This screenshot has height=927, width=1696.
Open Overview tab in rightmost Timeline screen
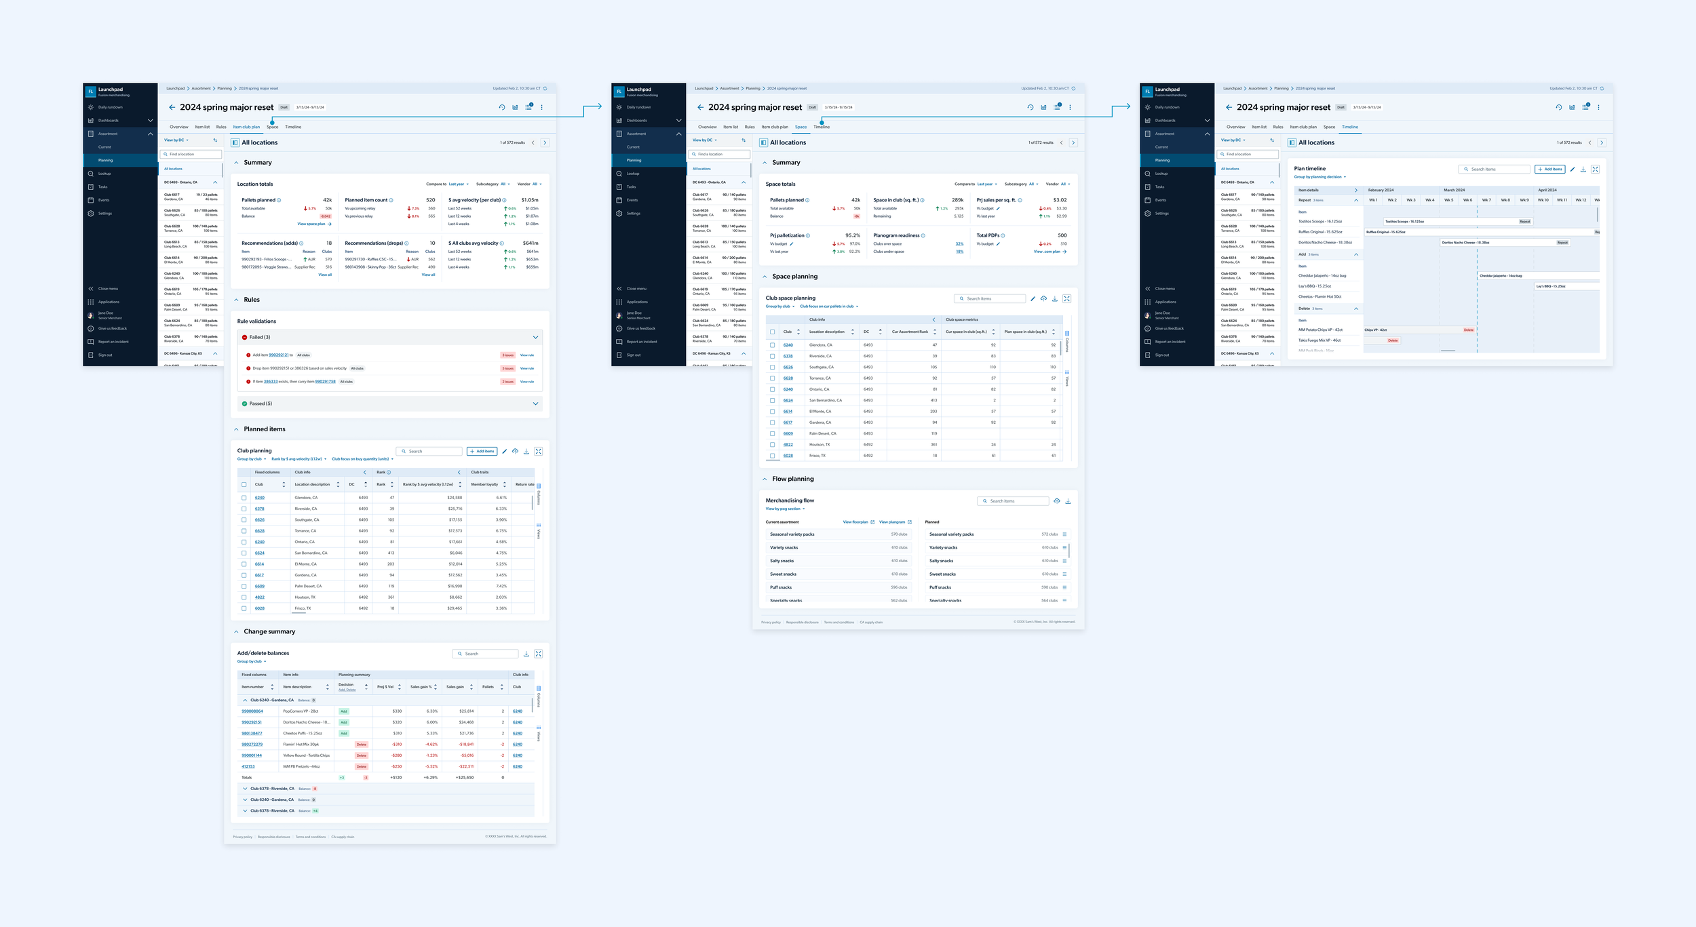1235,127
